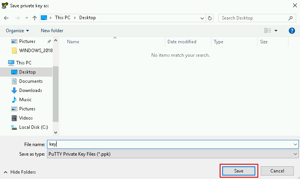Click the Save button
The height and width of the screenshot is (179, 300).
tap(239, 171)
